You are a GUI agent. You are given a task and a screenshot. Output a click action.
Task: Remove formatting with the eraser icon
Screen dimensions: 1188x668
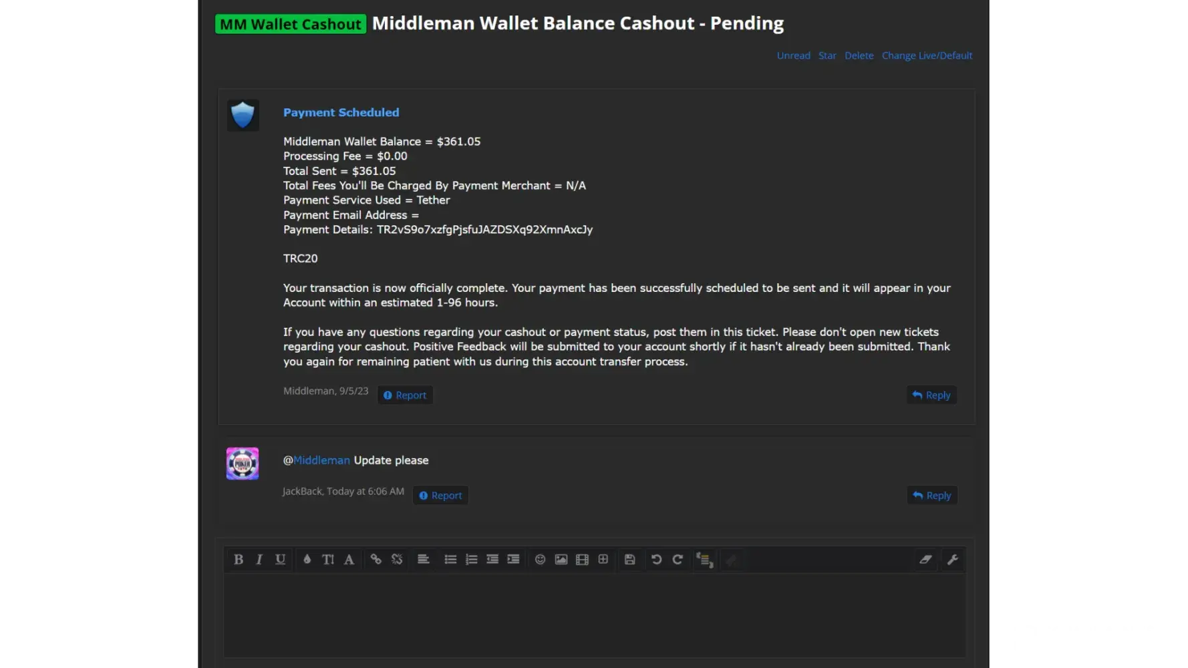(925, 560)
